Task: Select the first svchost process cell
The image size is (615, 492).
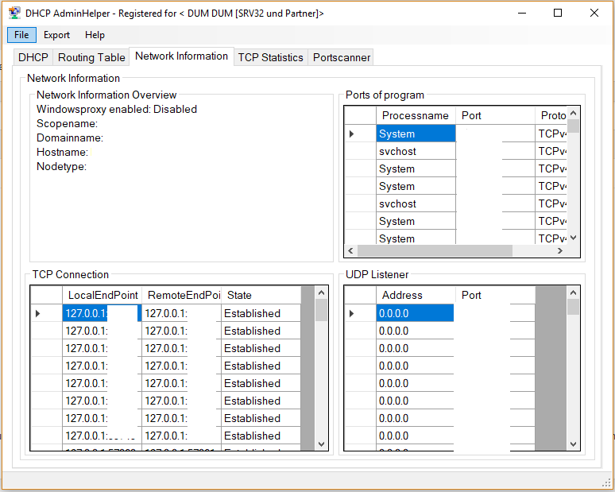Action: (416, 151)
